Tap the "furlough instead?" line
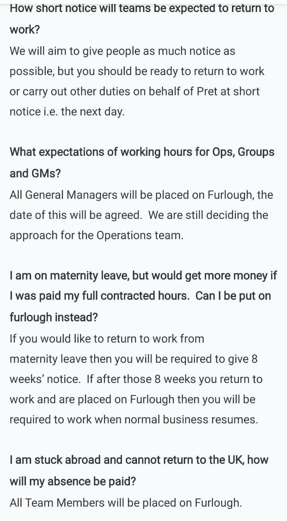This screenshot has width=287, height=521. tap(53, 317)
